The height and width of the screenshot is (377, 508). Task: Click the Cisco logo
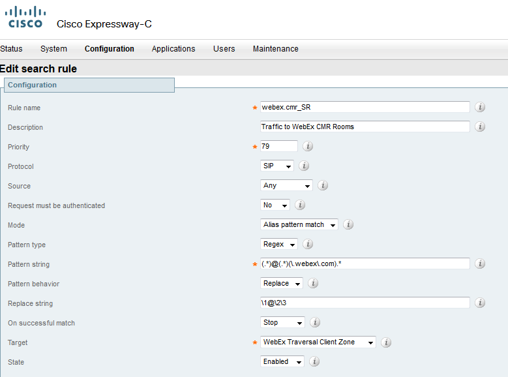pos(25,17)
